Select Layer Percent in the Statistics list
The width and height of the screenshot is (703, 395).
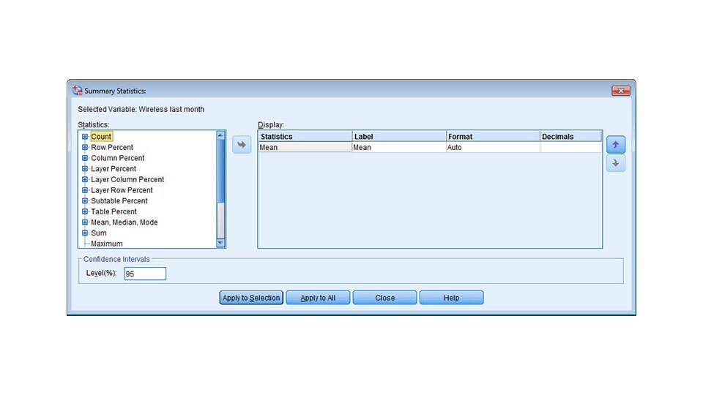tap(114, 169)
